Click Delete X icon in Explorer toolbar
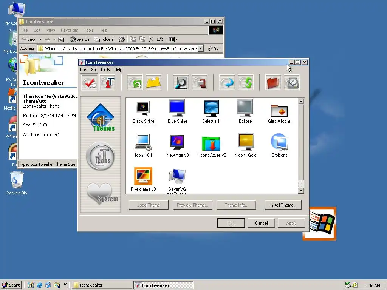The width and height of the screenshot is (387, 290). [x=151, y=39]
